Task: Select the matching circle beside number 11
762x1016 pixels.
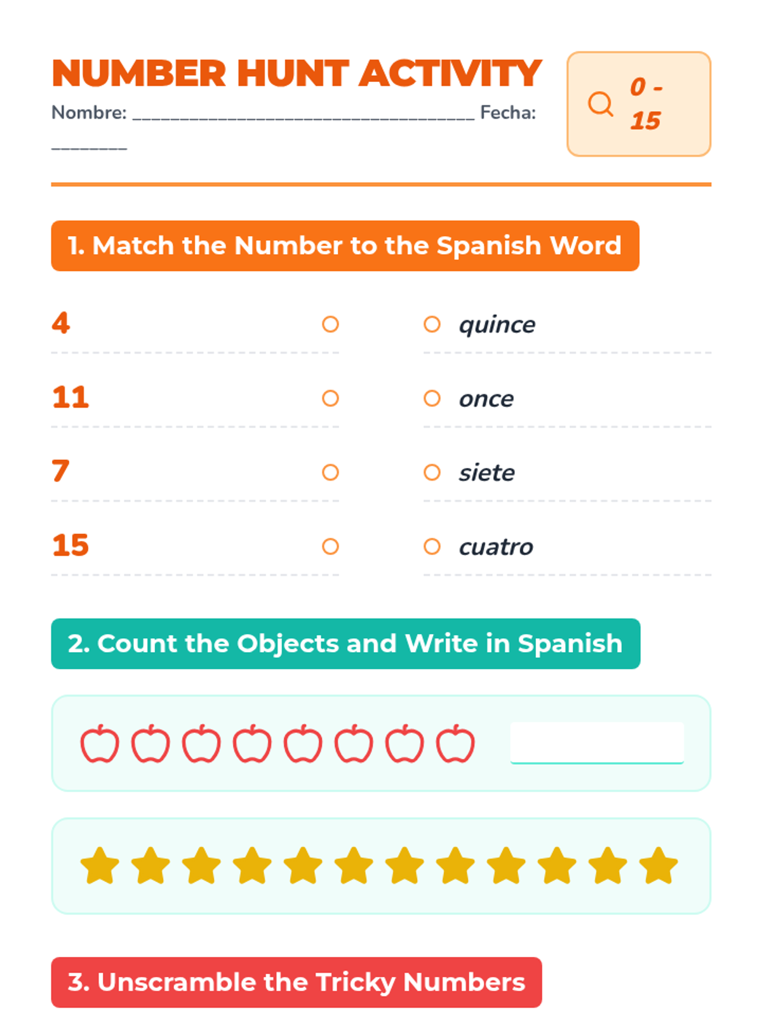Action: 330,398
